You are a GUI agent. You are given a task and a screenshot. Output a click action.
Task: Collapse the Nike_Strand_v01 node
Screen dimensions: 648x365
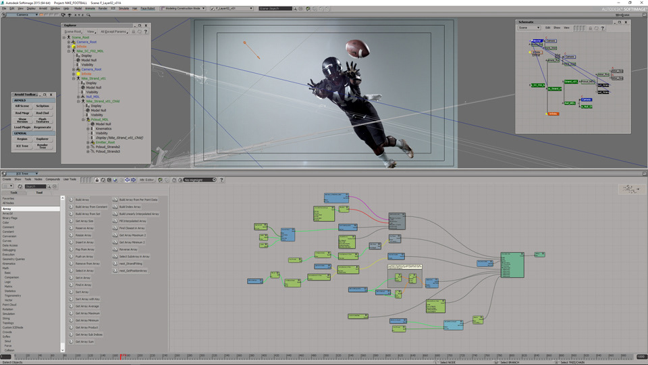(74, 78)
